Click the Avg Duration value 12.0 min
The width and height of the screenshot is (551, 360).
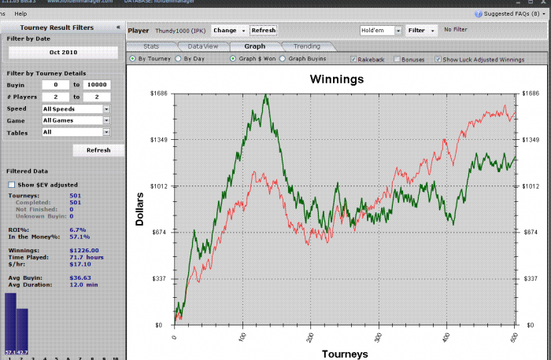(x=83, y=285)
